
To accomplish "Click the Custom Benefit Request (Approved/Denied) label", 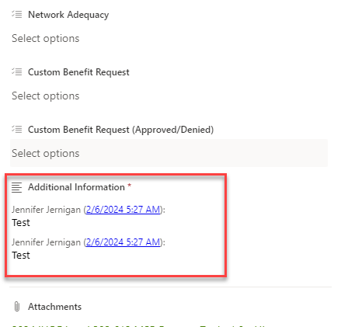I will click(x=120, y=130).
